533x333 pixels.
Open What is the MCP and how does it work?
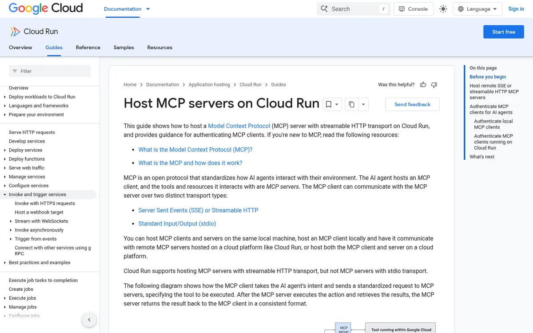click(x=190, y=163)
